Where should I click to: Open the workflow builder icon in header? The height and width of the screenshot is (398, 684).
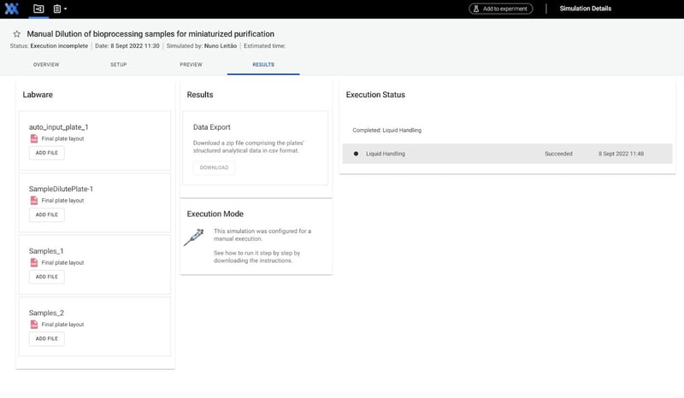(38, 9)
